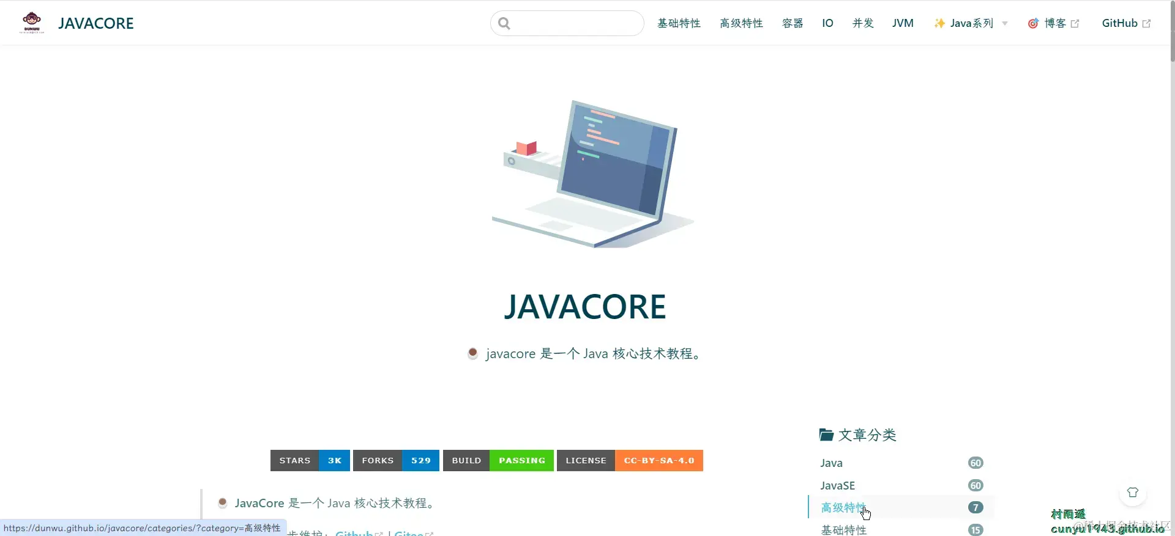Click the 文章分类 folder icon
The width and height of the screenshot is (1175, 536).
[826, 435]
